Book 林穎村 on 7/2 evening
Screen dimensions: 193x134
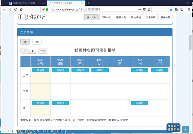click(x=140, y=103)
